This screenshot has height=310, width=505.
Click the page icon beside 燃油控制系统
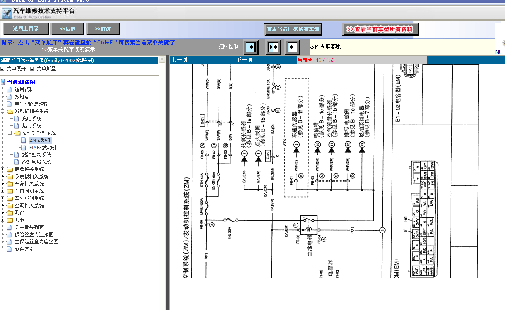(x=17, y=155)
